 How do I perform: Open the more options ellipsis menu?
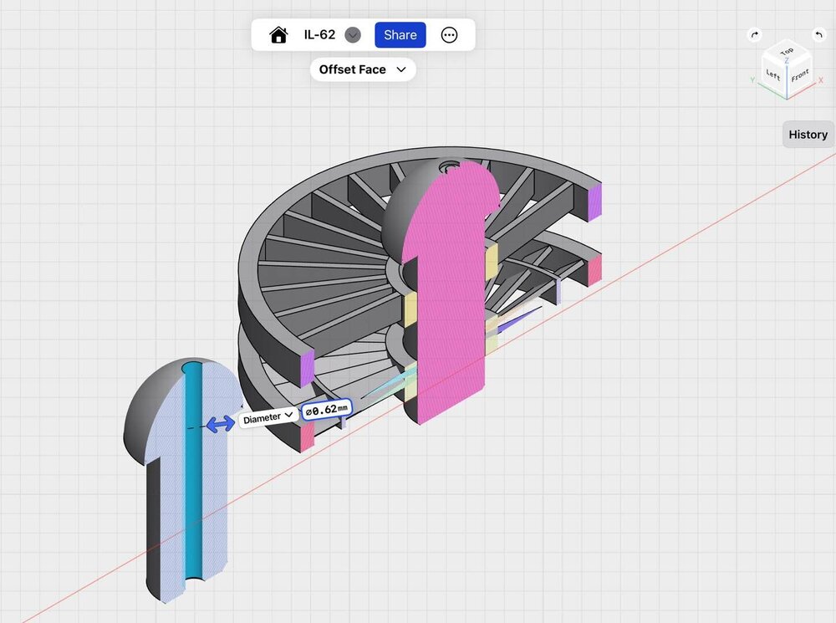pos(449,35)
